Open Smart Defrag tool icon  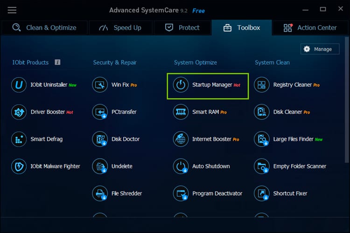pos(19,139)
